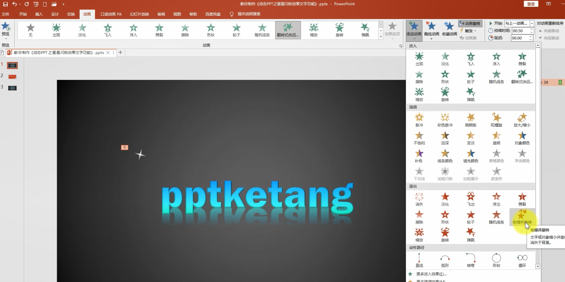Select 收缩并旋转 exit effect
Screen dimensions: 565x282
click(x=522, y=217)
